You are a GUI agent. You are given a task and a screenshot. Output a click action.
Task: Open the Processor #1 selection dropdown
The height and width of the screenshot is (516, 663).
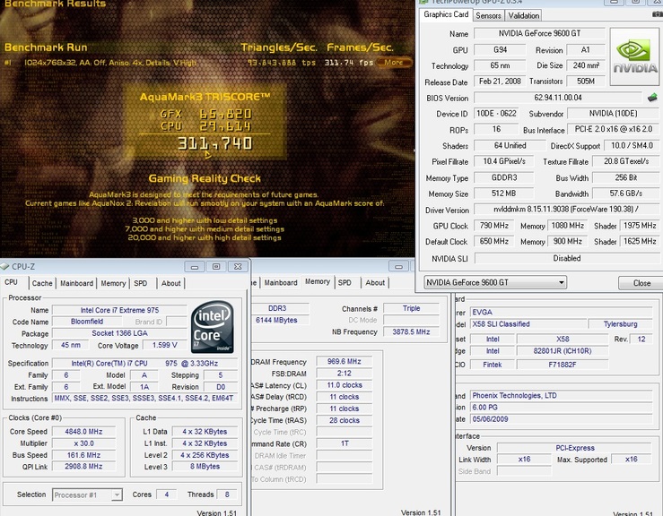click(88, 494)
